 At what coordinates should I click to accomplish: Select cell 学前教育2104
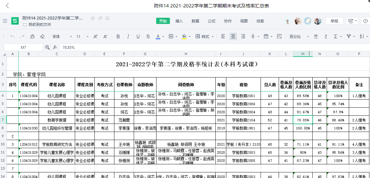click(243, 120)
